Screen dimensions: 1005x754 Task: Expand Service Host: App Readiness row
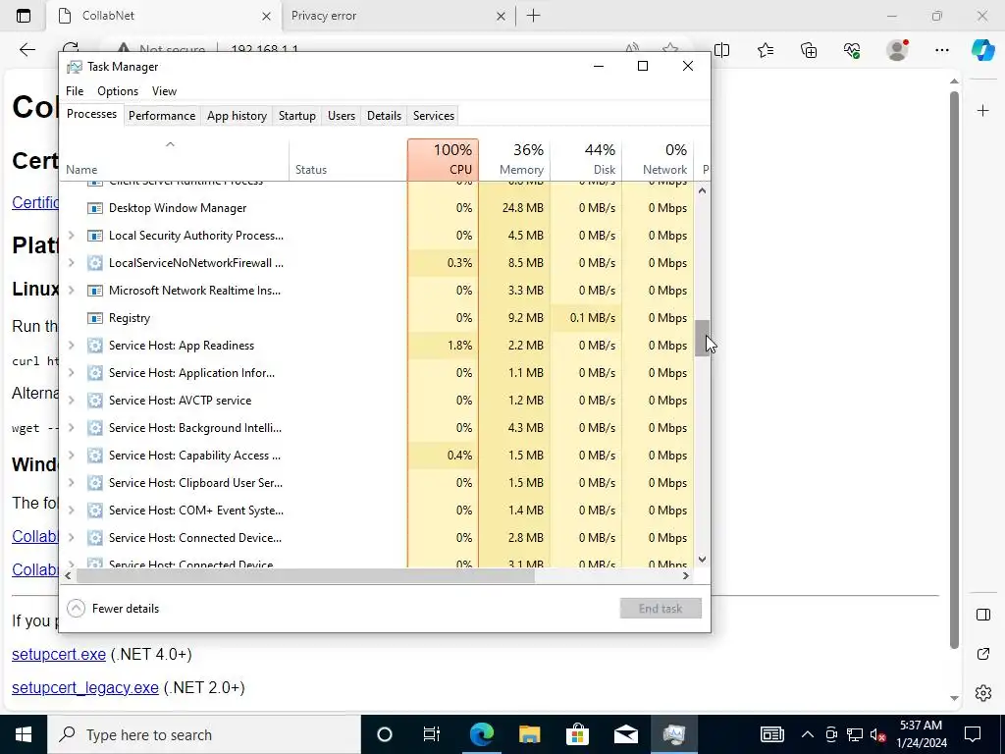(71, 346)
